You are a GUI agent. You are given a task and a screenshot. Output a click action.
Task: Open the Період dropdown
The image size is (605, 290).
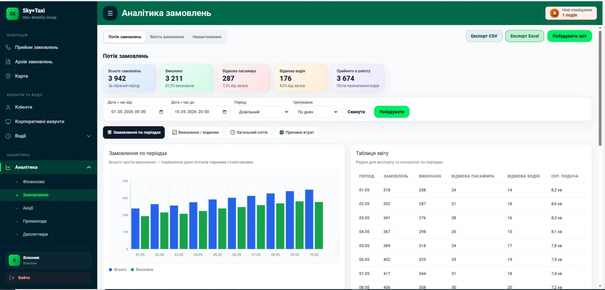(x=262, y=112)
